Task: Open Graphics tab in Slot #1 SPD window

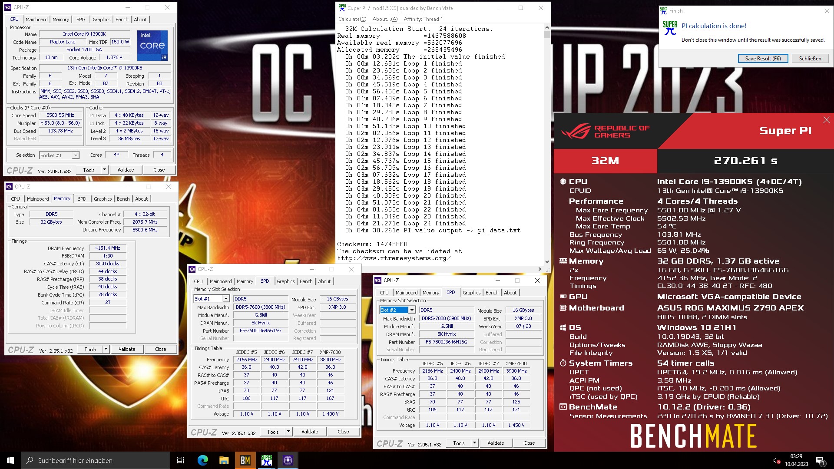Action: [285, 281]
